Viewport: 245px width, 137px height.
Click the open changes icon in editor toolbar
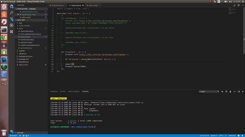[235, 5]
